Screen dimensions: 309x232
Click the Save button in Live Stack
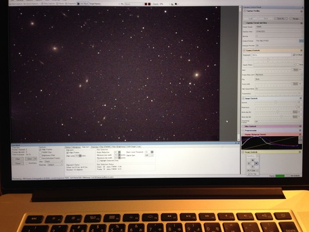click(x=29, y=159)
